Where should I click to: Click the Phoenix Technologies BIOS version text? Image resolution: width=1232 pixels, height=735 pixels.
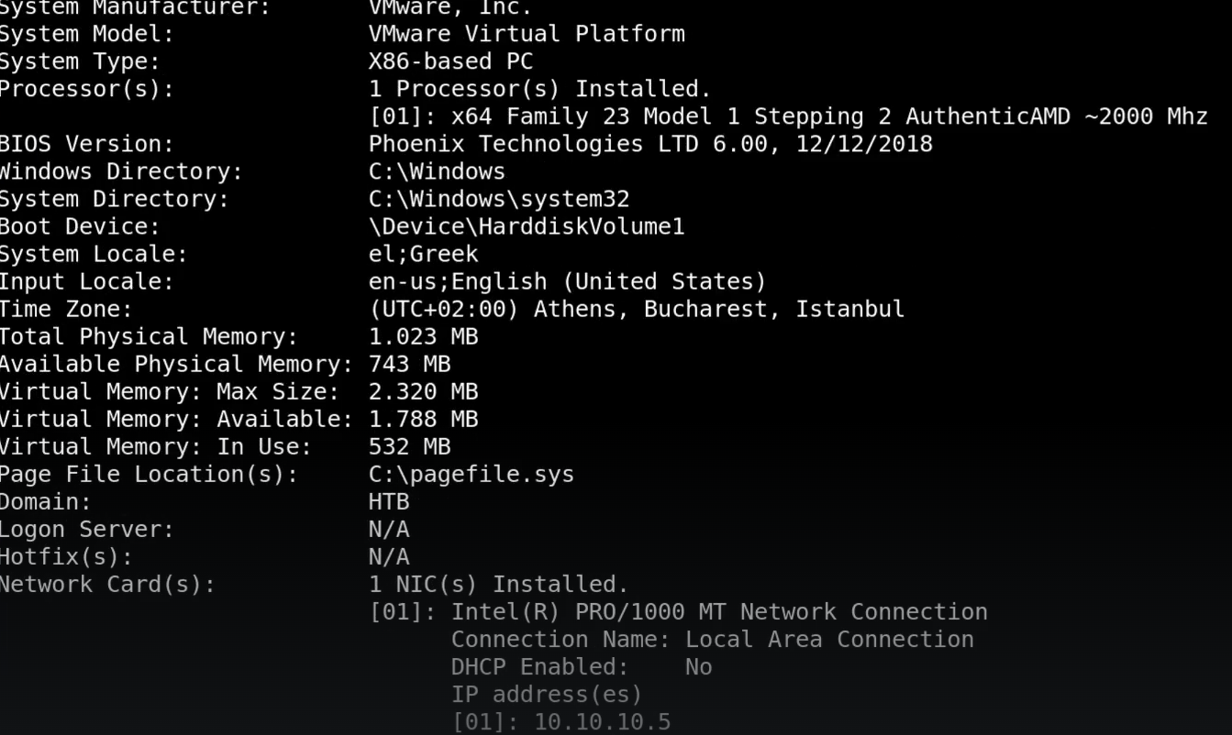pos(649,145)
